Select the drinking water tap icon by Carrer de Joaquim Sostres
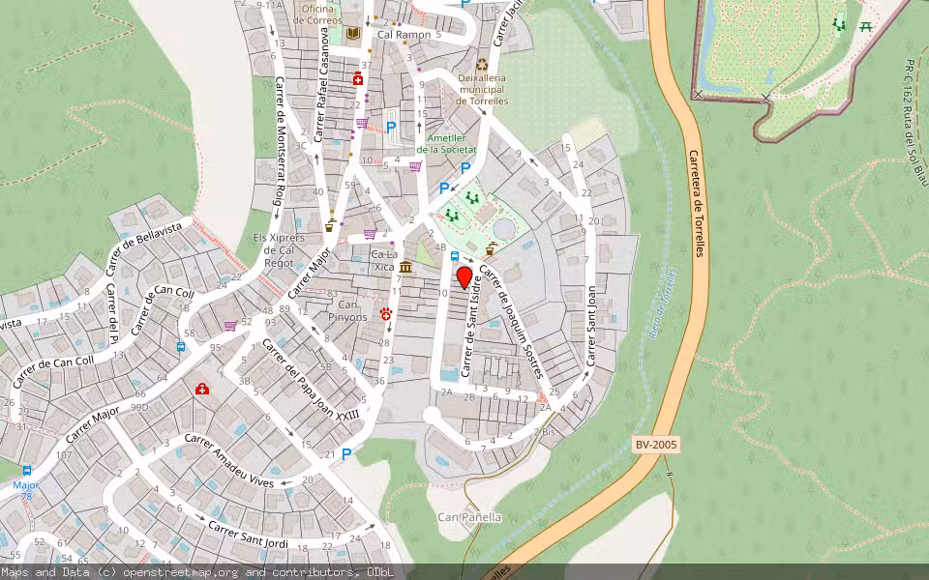The height and width of the screenshot is (580, 929). click(491, 249)
